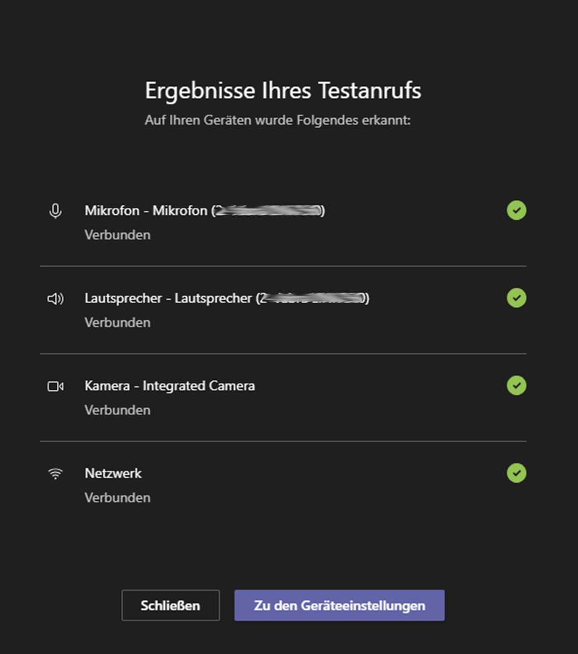Image resolution: width=578 pixels, height=654 pixels.
Task: Click the Netzwerk label
Action: (113, 473)
